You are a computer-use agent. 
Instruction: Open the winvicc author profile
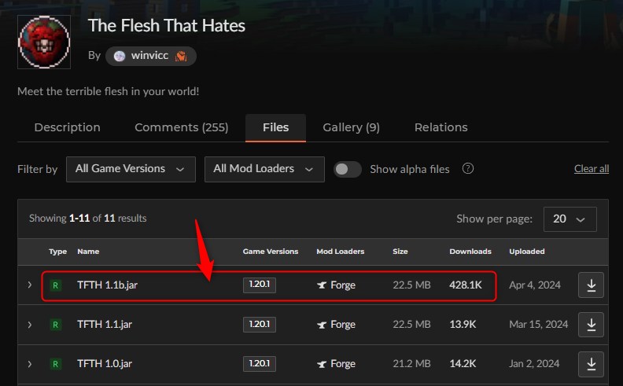(150, 56)
